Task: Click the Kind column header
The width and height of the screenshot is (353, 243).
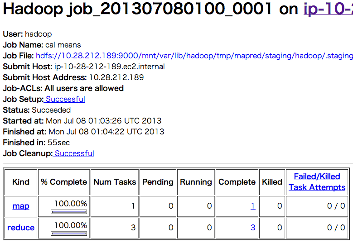Action: 21,182
